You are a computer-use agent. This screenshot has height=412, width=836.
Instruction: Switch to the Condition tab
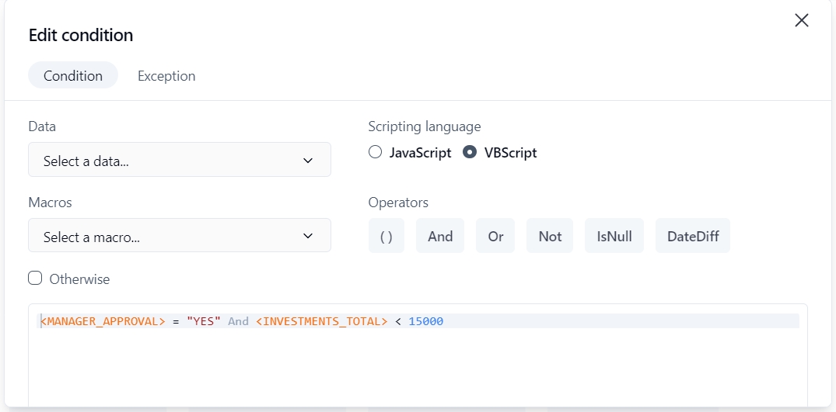coord(73,76)
